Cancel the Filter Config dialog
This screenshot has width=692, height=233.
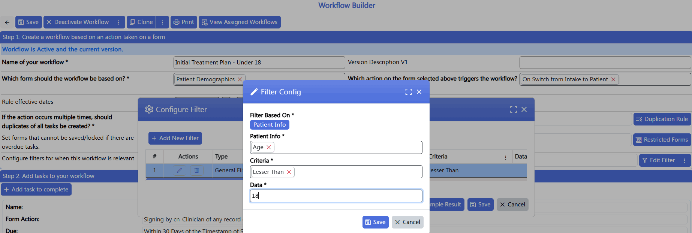coord(407,222)
